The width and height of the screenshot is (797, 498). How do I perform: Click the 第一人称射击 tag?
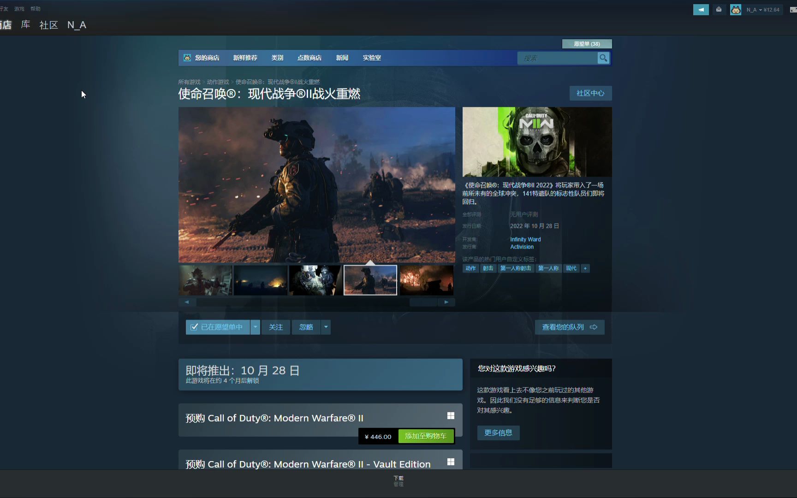click(516, 268)
